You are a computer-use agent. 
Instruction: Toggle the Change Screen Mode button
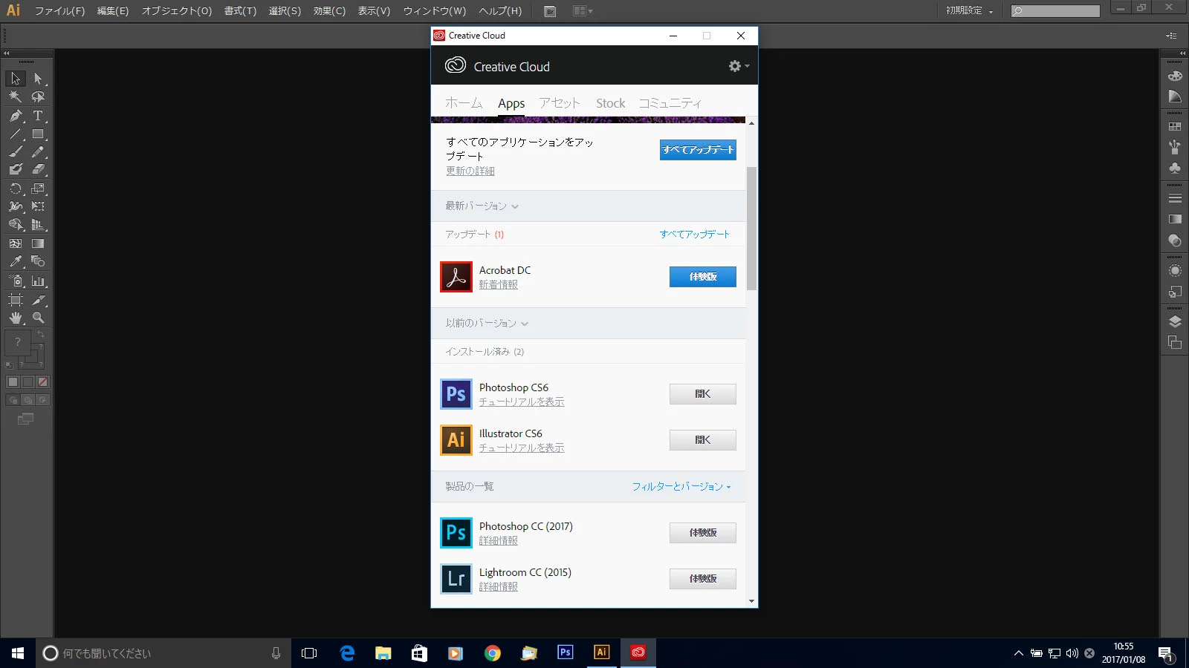click(25, 419)
